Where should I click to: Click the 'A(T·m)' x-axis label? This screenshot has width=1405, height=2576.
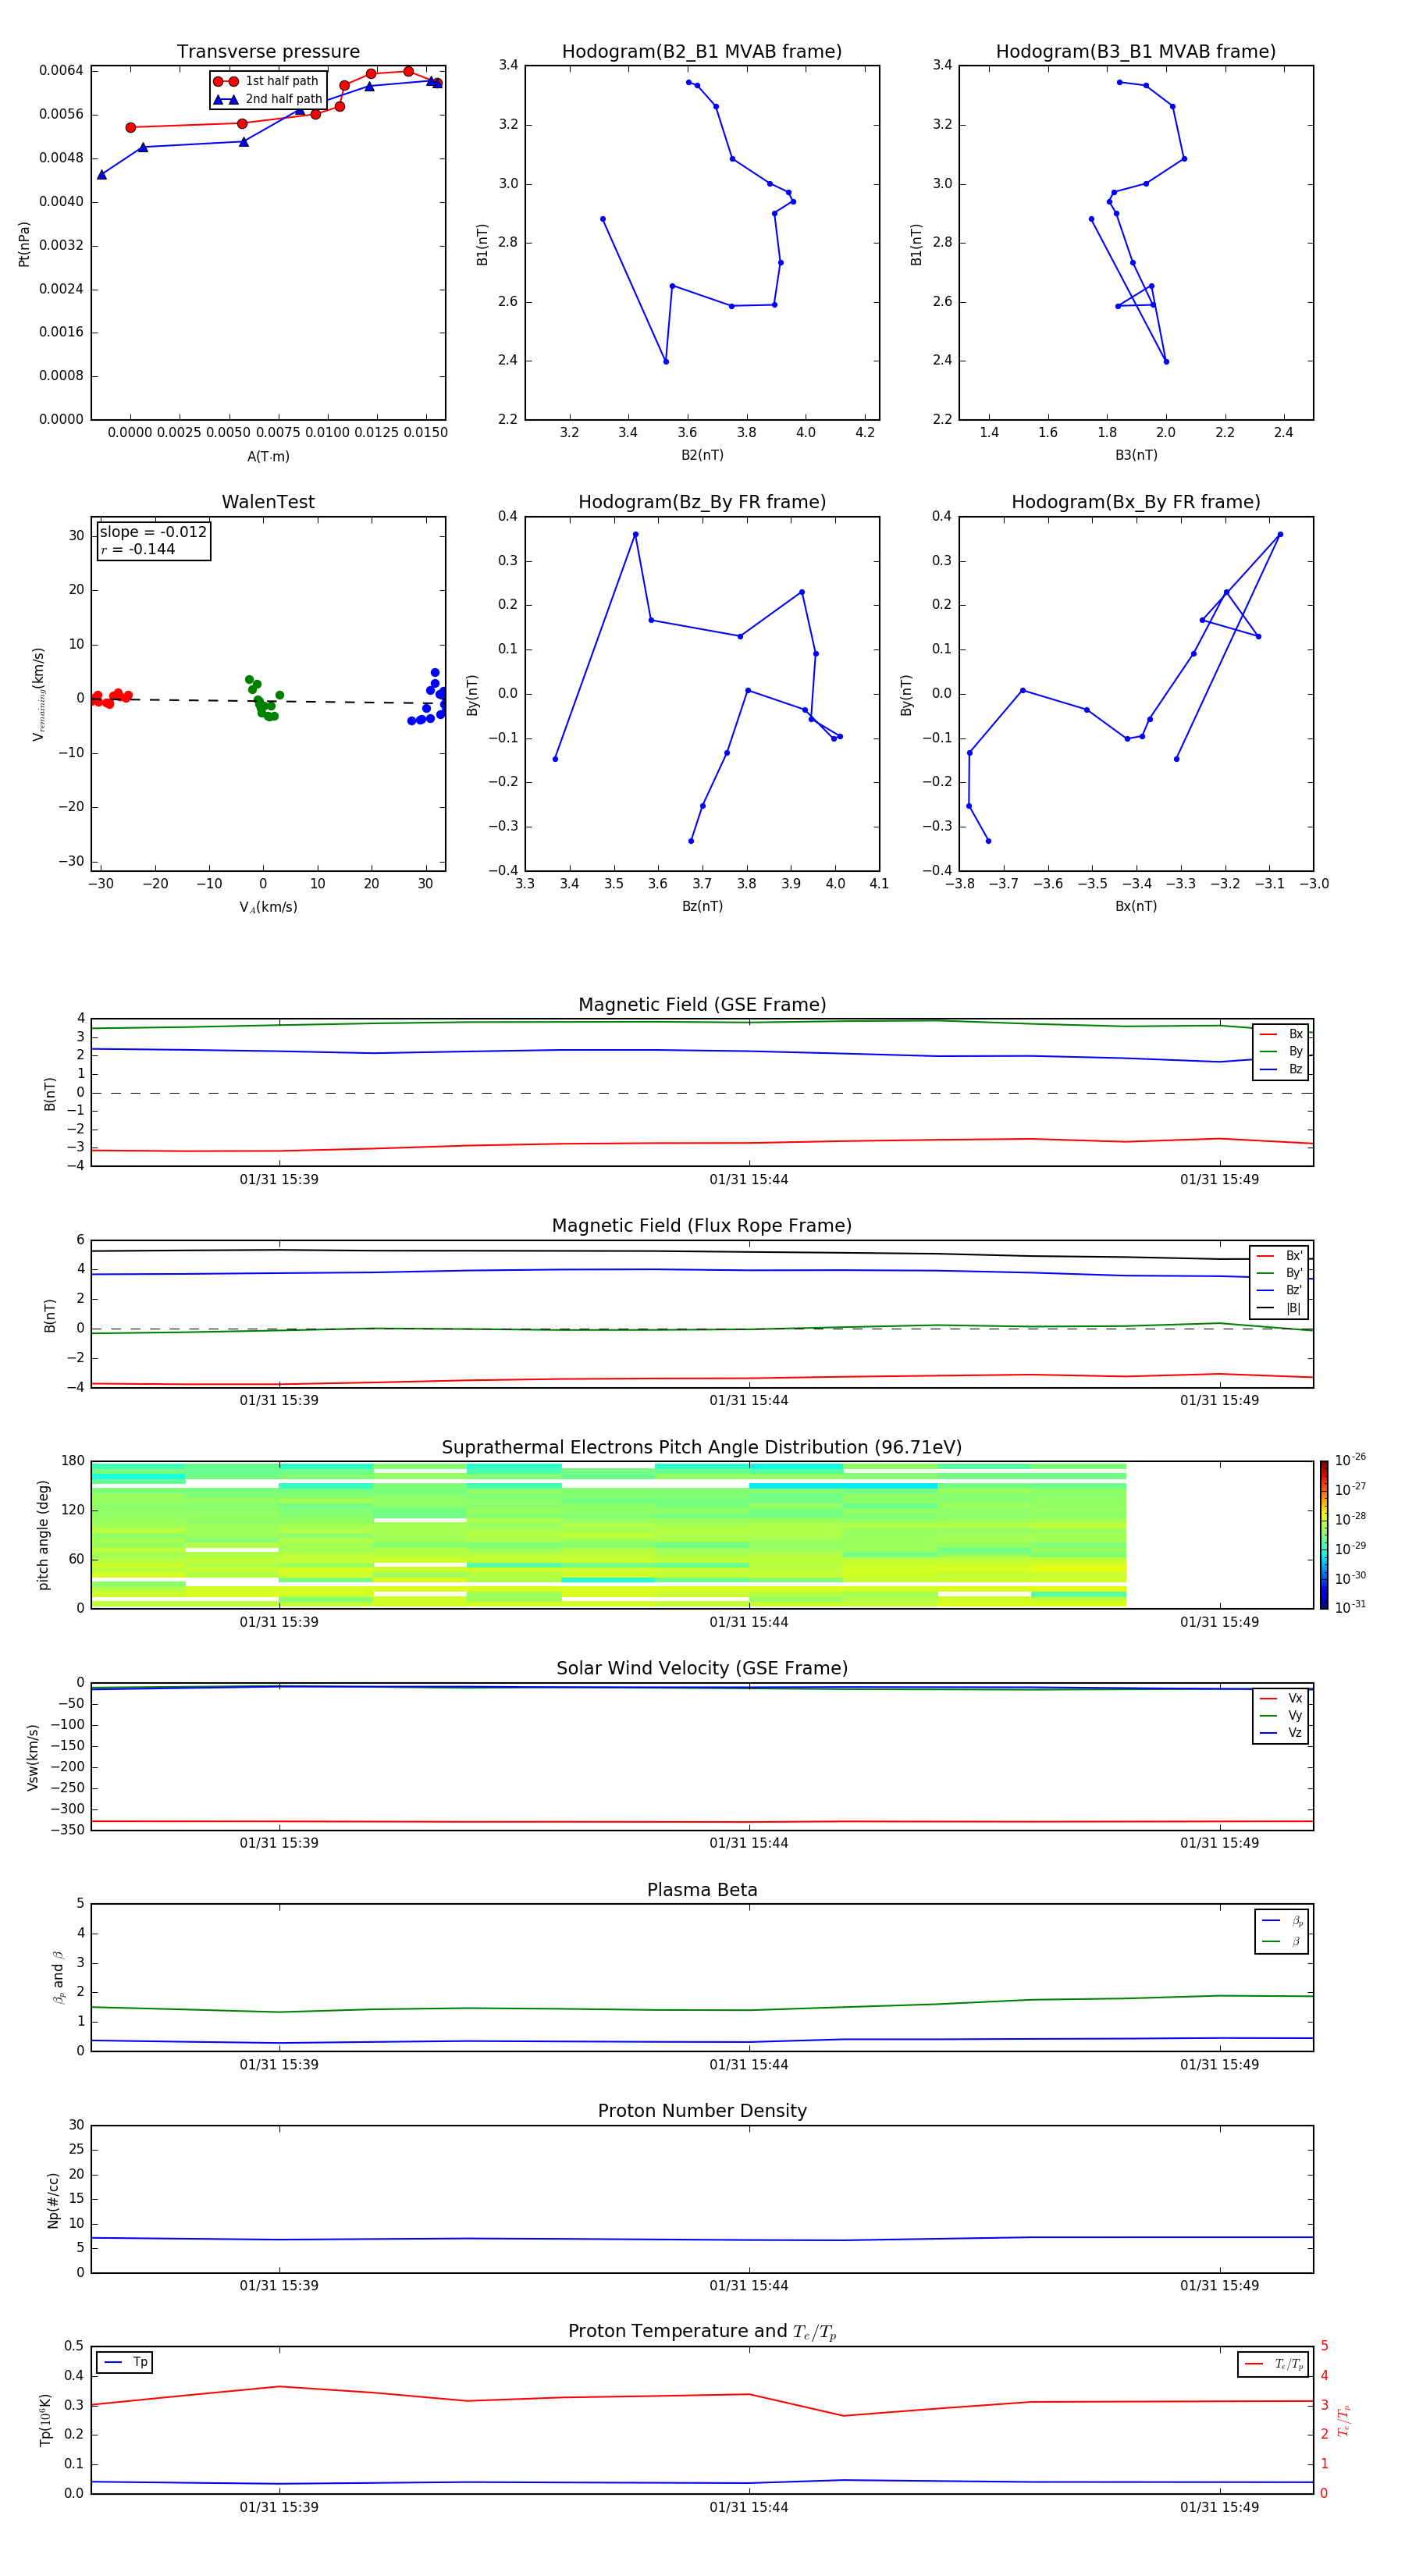268,456
